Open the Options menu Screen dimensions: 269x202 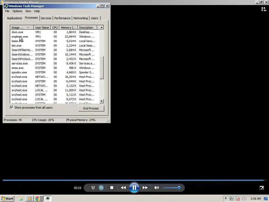(17, 11)
